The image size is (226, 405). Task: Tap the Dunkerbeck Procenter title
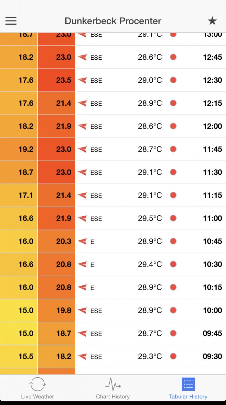click(x=113, y=21)
